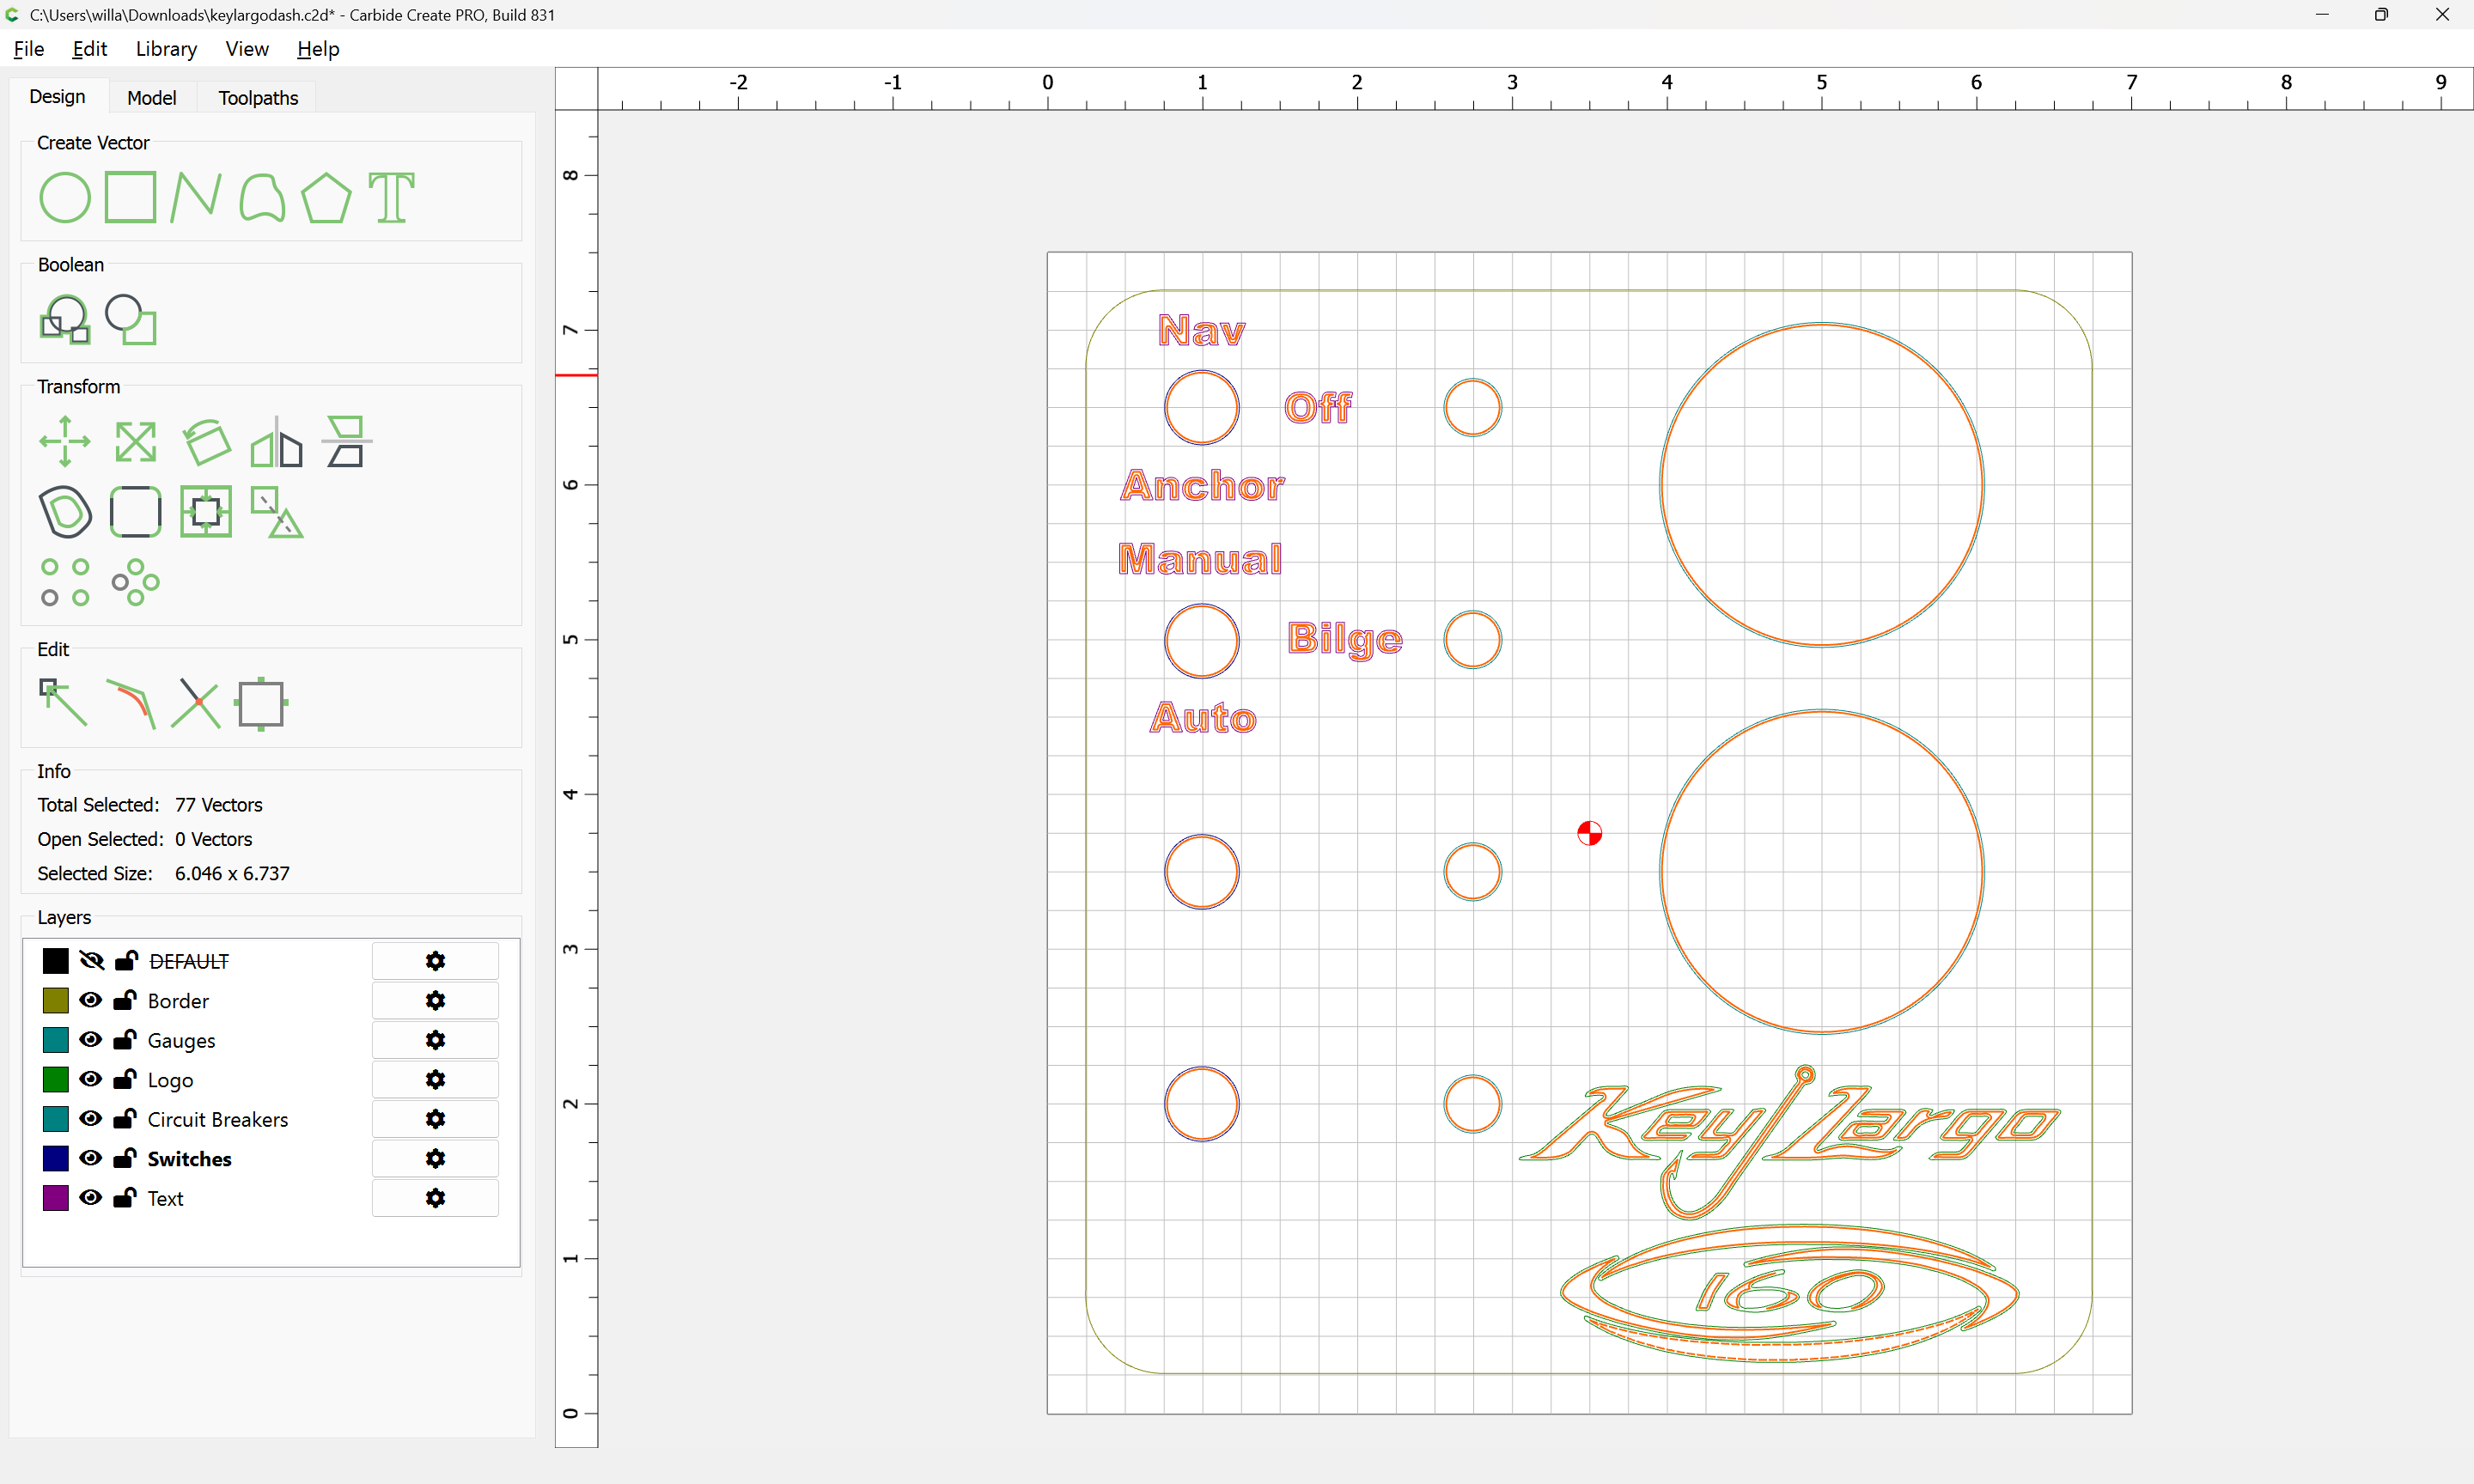This screenshot has height=1484, width=2474.
Task: Choose the Rotate transform tool
Action: click(207, 442)
